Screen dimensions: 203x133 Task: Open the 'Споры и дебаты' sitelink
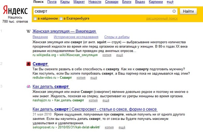(117, 37)
